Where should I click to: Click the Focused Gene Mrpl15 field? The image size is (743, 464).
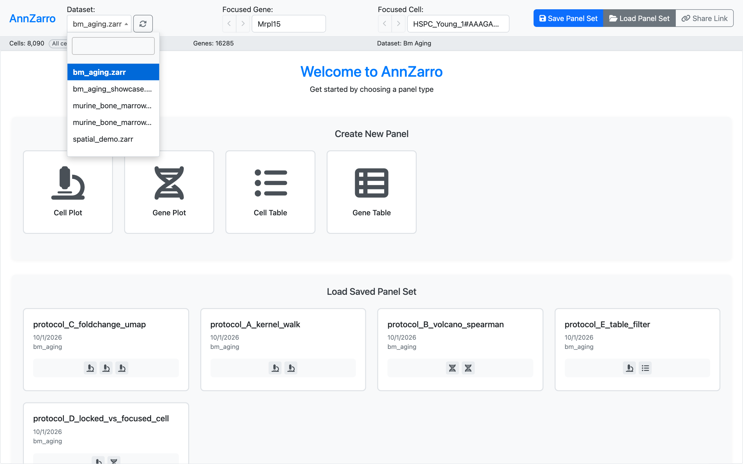click(x=289, y=24)
